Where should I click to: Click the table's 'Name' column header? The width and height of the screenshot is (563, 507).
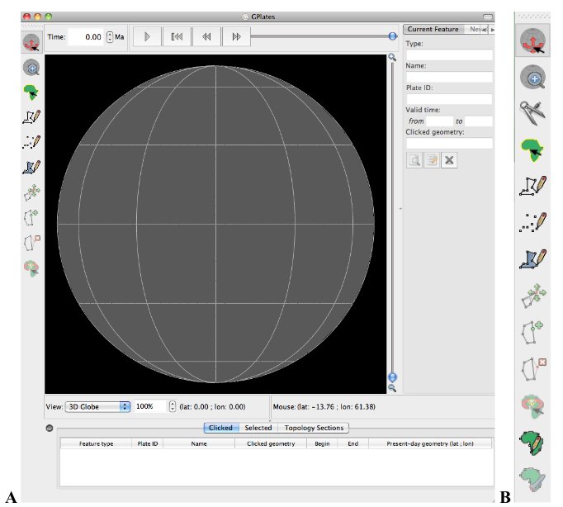coord(199,443)
